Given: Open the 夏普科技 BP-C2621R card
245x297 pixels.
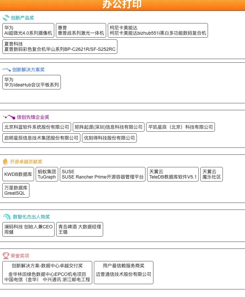Looking at the screenshot, I should [x=60, y=47].
